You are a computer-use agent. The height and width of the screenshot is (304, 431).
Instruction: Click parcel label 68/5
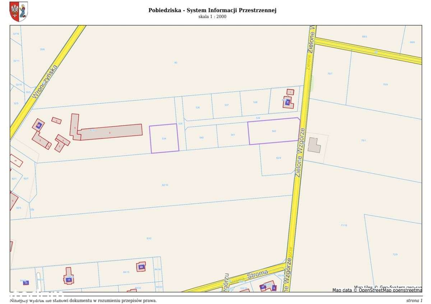(365, 37)
